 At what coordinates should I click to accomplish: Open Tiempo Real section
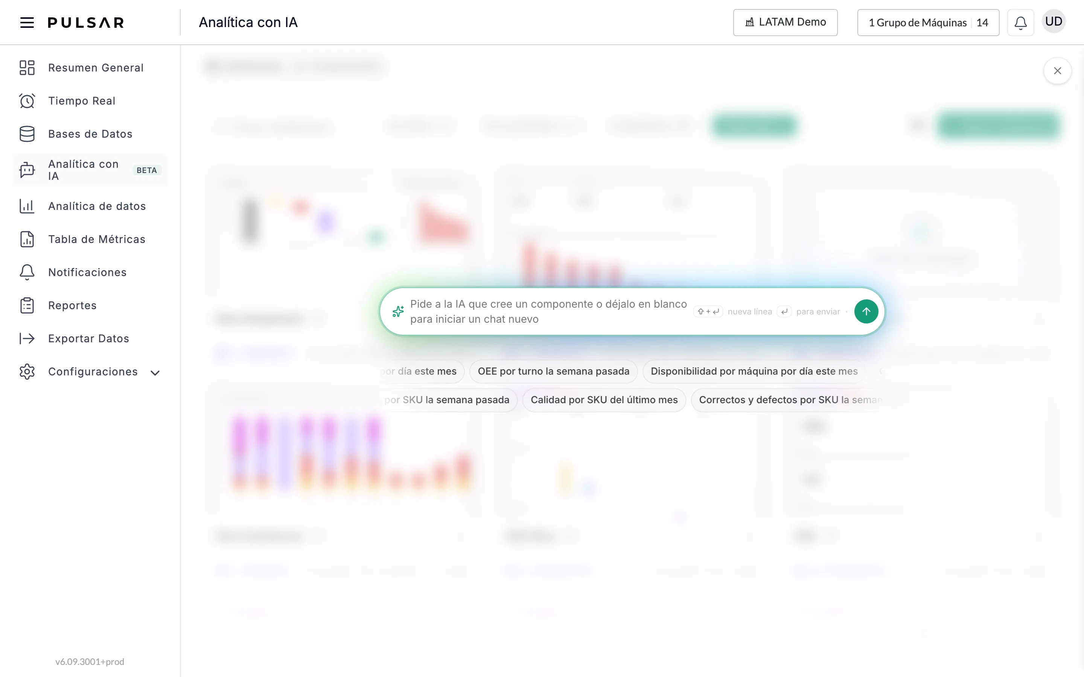pos(90,101)
